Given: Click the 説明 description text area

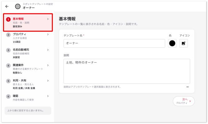Looking at the screenshot, I should click(127, 71).
